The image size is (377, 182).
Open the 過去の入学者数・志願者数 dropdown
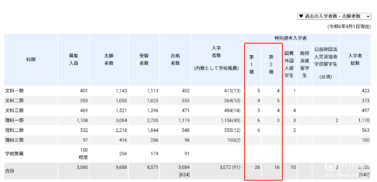click(334, 16)
